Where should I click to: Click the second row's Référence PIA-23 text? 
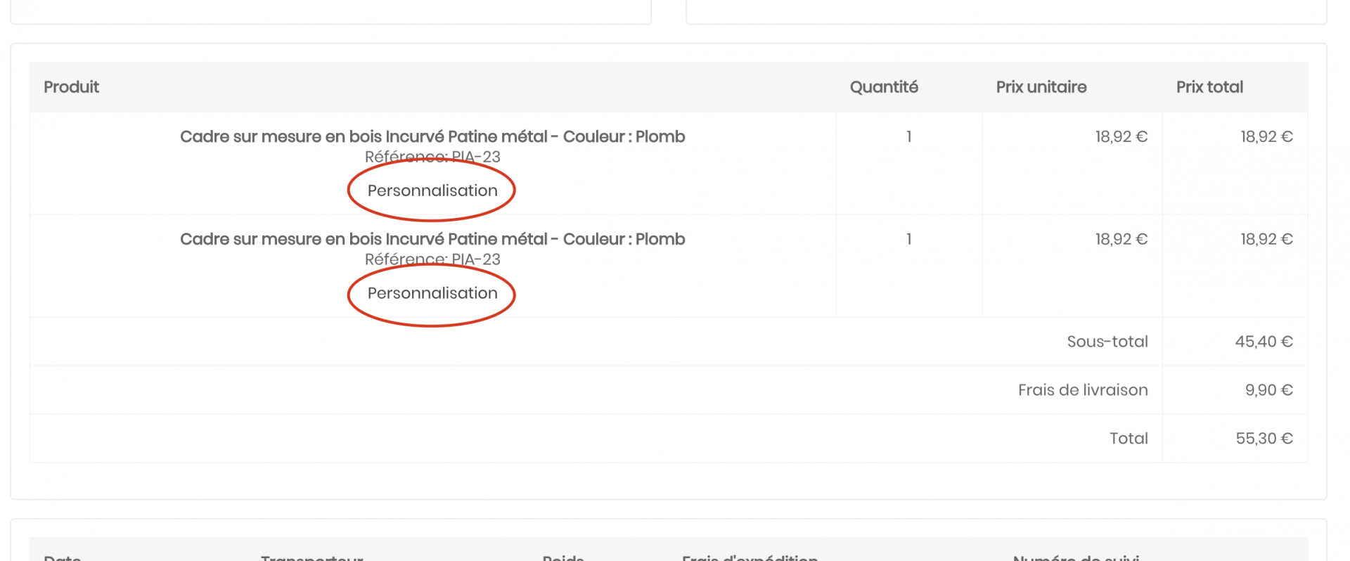click(432, 259)
